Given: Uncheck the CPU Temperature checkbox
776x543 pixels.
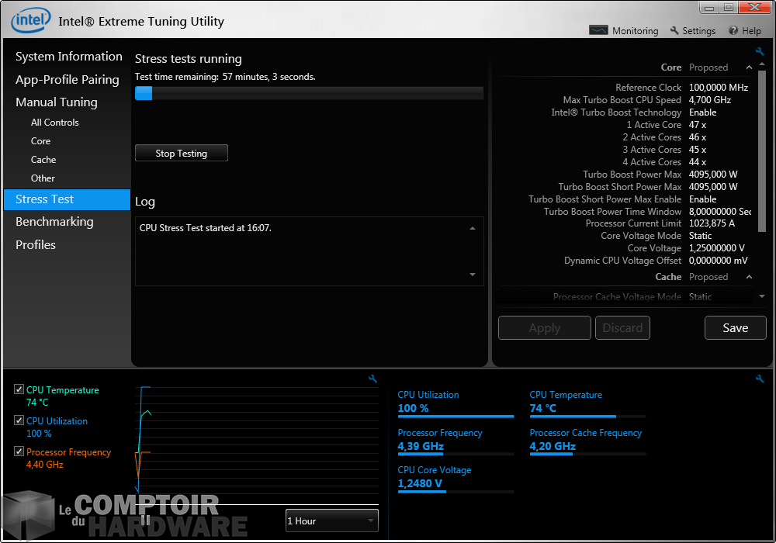Looking at the screenshot, I should tap(19, 389).
